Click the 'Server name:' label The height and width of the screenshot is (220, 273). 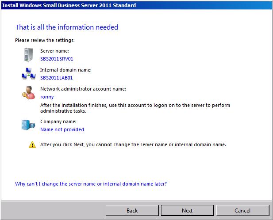(x=55, y=51)
